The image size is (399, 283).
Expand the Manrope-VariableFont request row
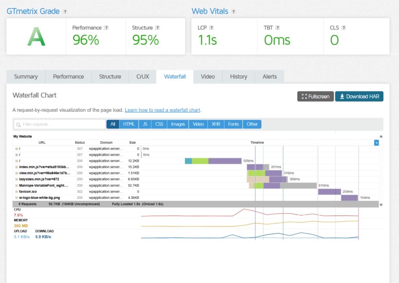[16, 186]
